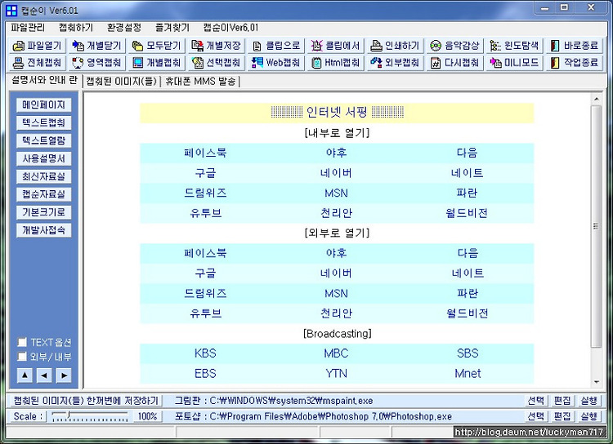Open the 환경설정 menu
The width and height of the screenshot is (613, 444).
tap(124, 27)
